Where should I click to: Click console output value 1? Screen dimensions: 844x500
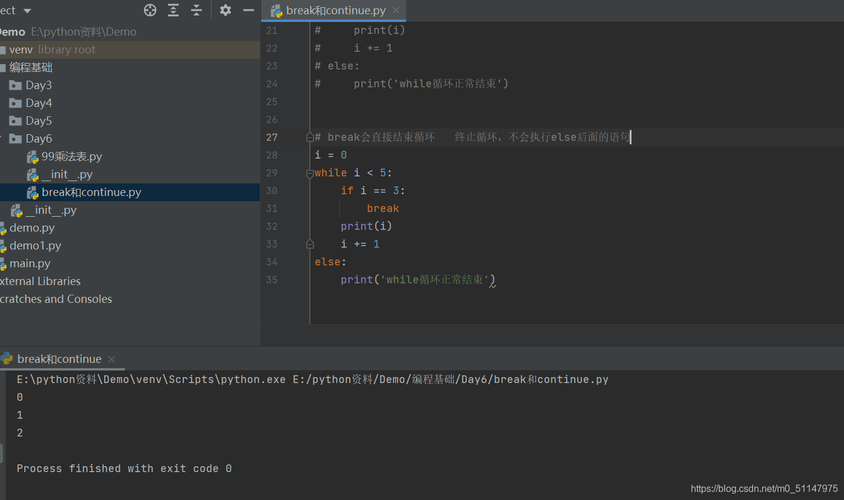coord(20,415)
